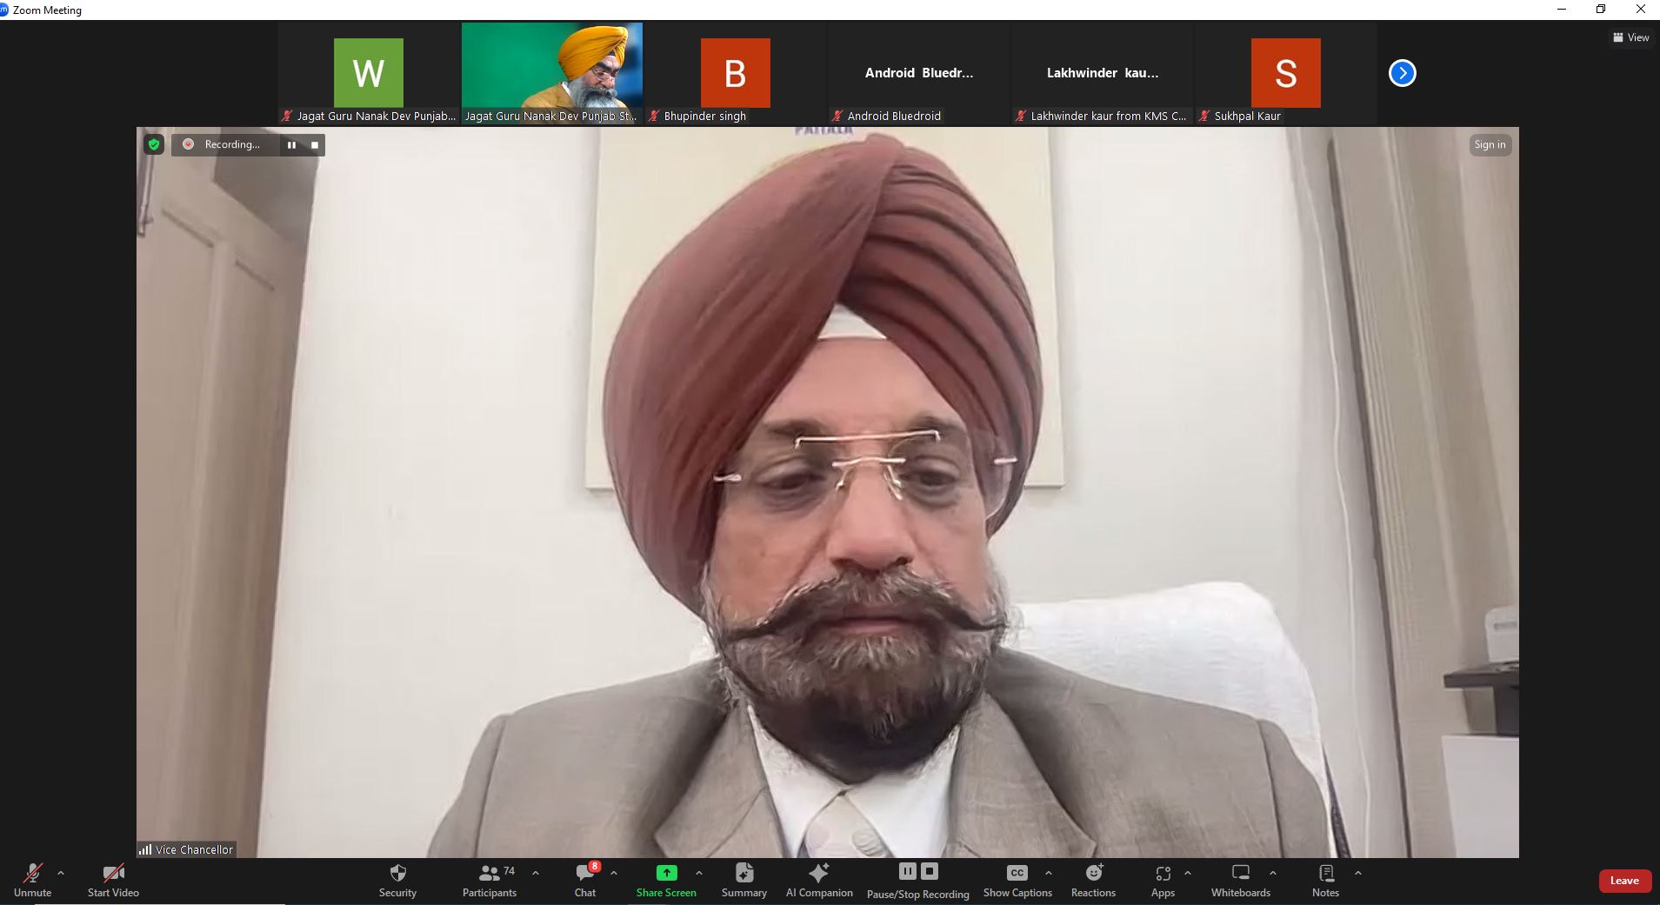Stop recording from the bottom toolbar
1660x905 pixels.
930,871
